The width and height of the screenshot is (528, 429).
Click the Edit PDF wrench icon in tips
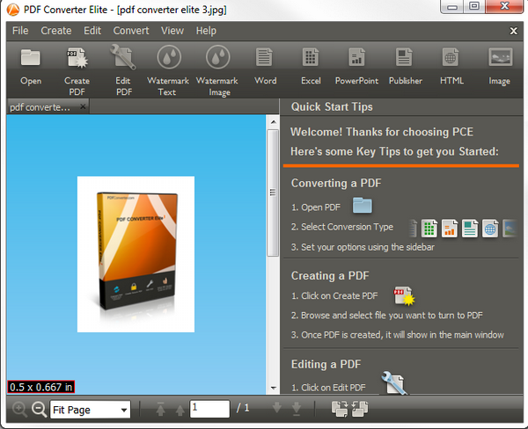(394, 383)
